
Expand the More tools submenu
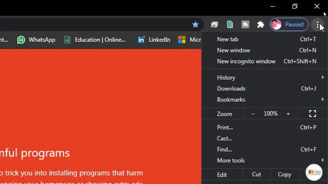click(x=264, y=160)
